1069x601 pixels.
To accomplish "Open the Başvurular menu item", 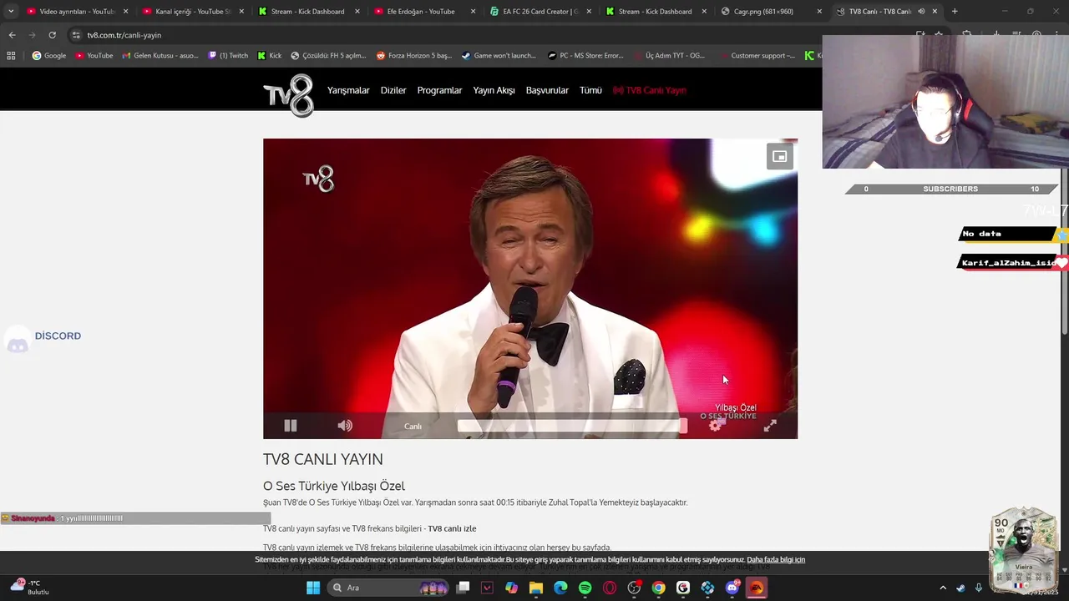I will (547, 90).
